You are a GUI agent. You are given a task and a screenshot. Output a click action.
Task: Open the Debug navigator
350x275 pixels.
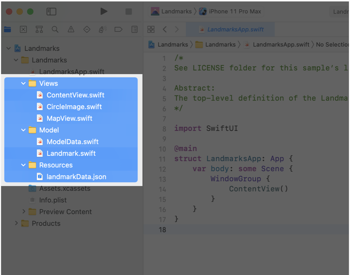click(103, 29)
